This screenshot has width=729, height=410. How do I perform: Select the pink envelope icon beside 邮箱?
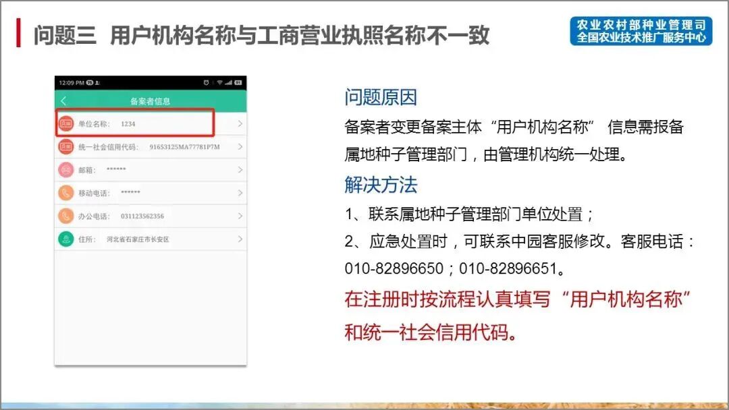pyautogui.click(x=65, y=169)
